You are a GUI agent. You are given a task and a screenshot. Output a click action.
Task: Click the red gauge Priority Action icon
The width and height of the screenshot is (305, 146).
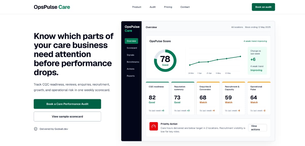click(x=154, y=126)
